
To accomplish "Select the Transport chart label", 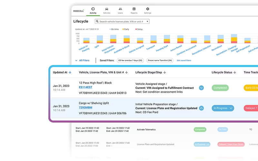I will [151, 47].
